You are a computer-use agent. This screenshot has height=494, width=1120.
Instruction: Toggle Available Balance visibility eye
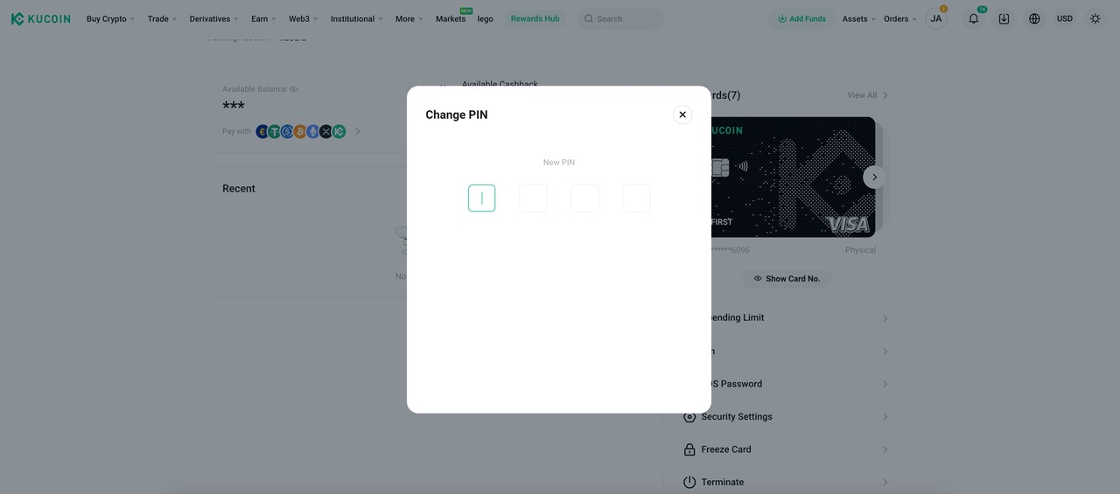[294, 89]
